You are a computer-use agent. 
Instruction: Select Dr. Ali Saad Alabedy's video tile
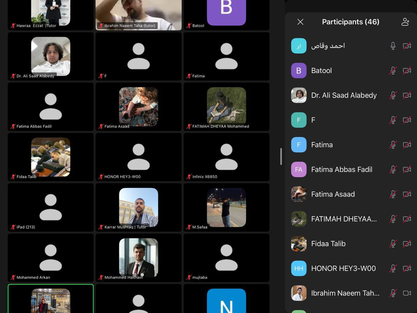click(x=50, y=56)
